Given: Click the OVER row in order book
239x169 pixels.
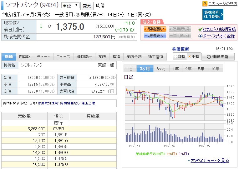Looking at the screenshot, I should coord(59,129).
